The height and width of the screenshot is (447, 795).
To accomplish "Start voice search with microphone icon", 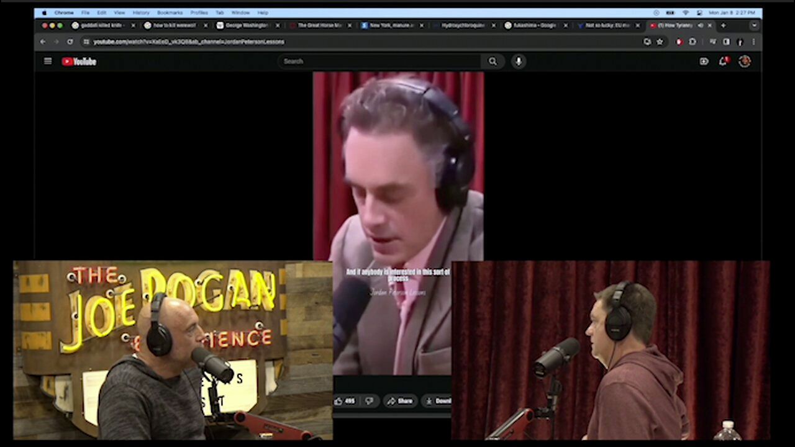I will coord(518,61).
